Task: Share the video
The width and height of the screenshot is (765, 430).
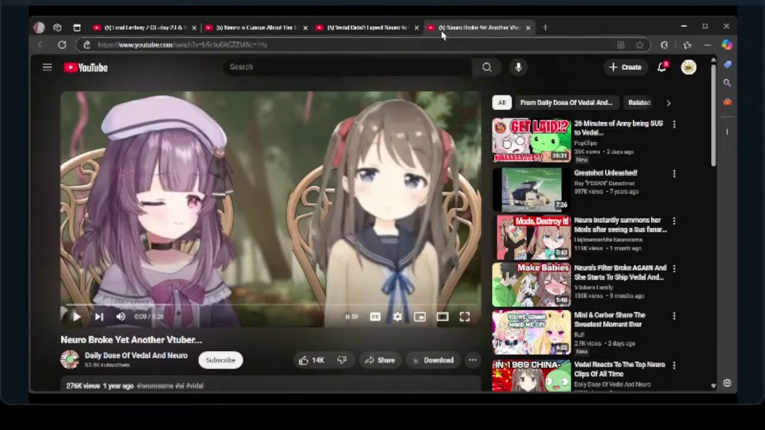Action: click(380, 360)
